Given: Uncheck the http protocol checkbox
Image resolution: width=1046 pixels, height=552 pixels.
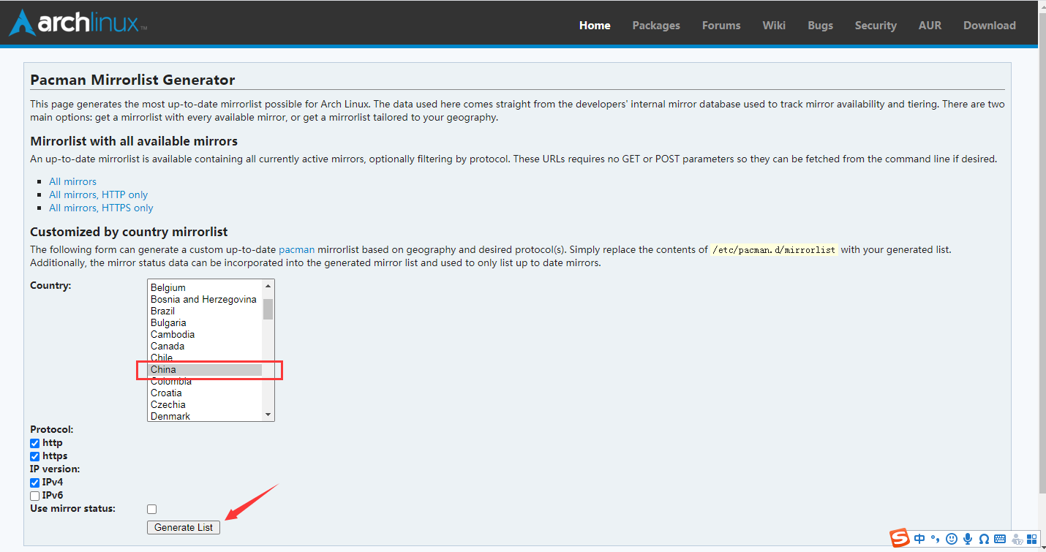Looking at the screenshot, I should 35,443.
